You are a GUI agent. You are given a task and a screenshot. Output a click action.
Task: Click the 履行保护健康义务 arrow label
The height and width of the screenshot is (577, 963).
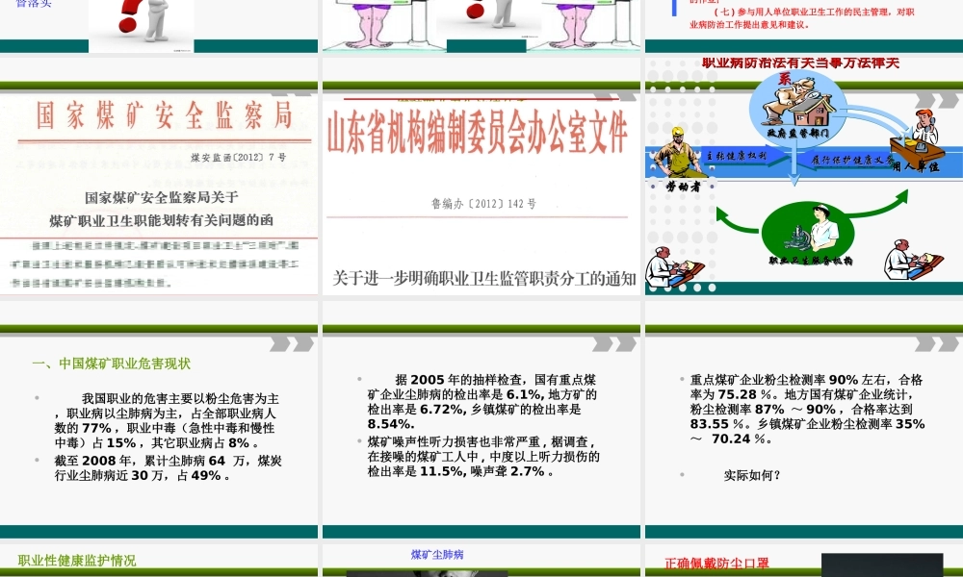click(x=852, y=160)
